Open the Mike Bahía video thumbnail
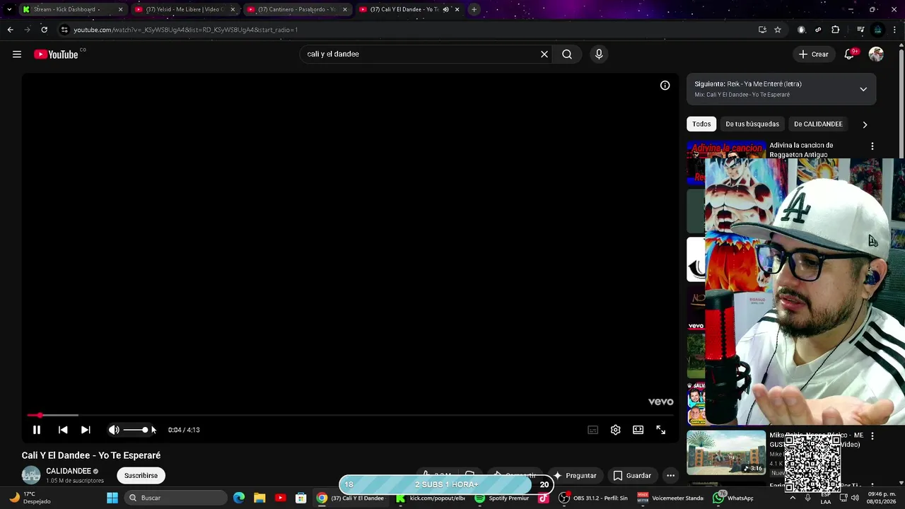The width and height of the screenshot is (905, 509). click(x=726, y=452)
